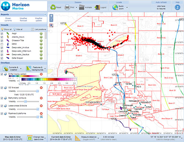
Task: Click the green globe icon beside Aegir
Action: (x=41, y=34)
